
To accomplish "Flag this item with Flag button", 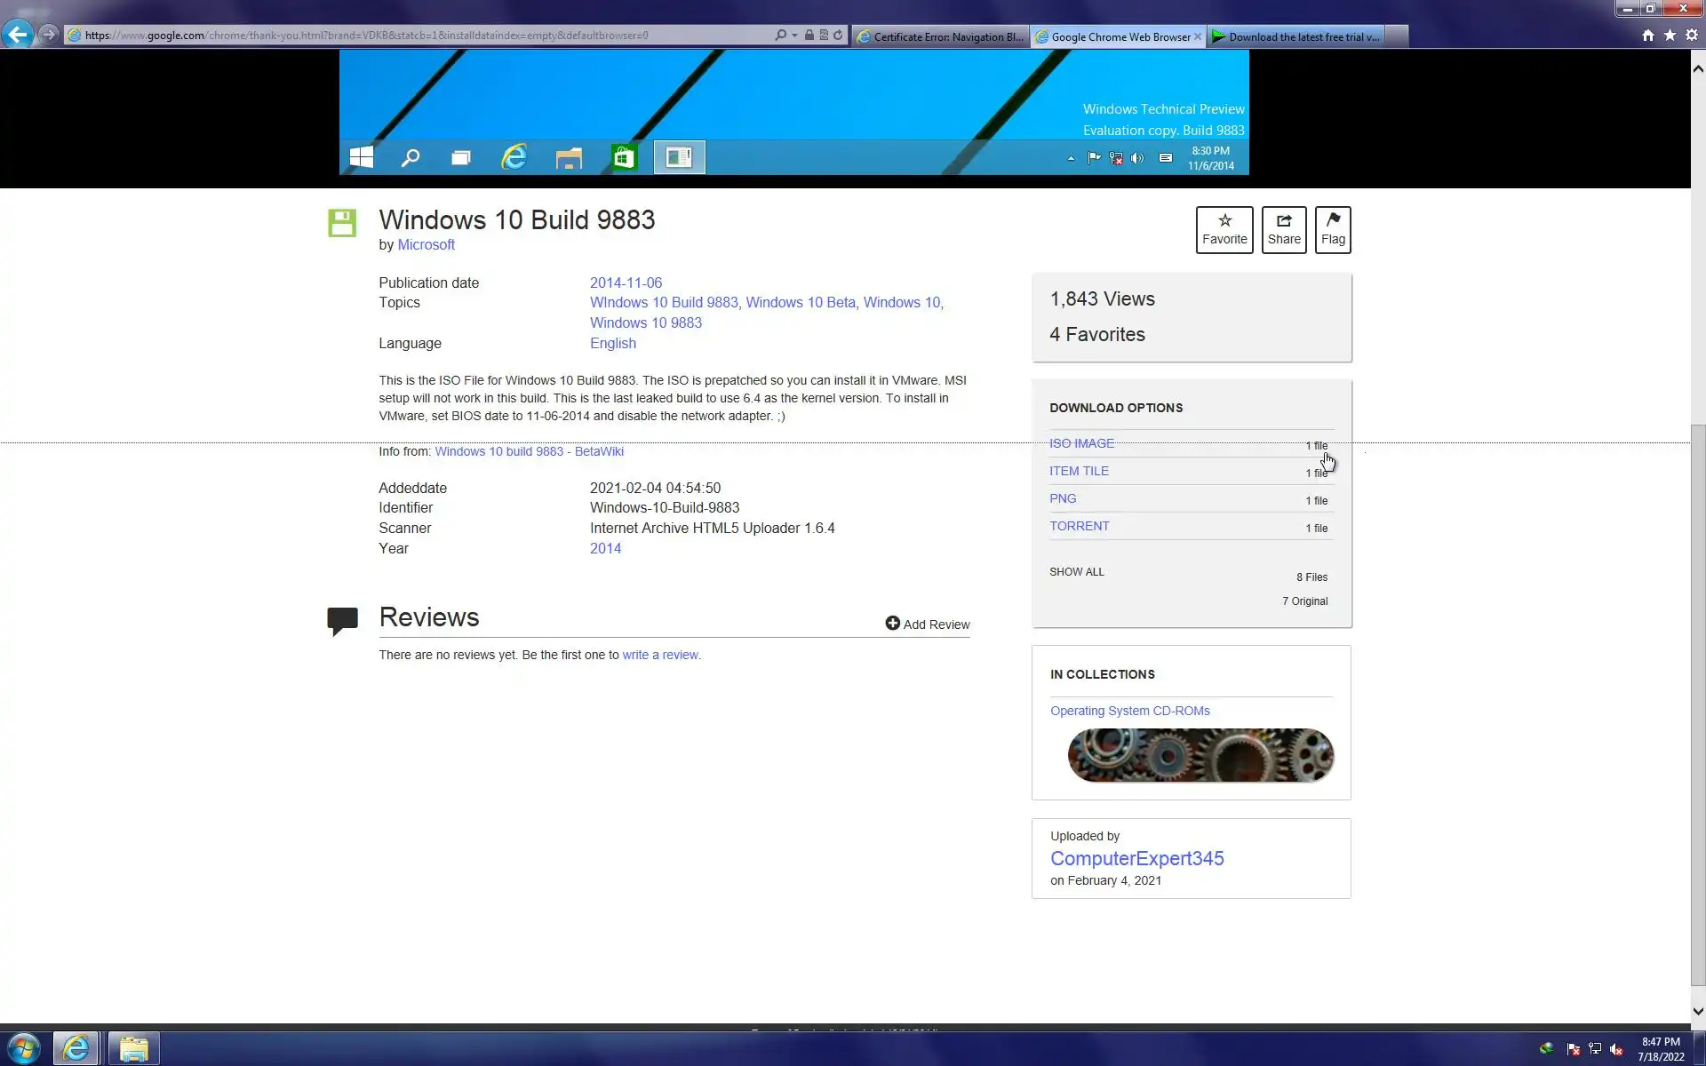I will click(x=1332, y=230).
